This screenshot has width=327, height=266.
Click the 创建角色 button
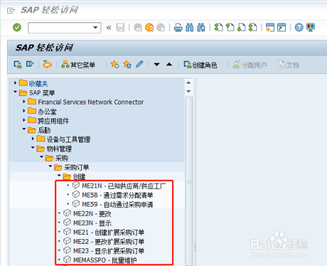click(200, 65)
